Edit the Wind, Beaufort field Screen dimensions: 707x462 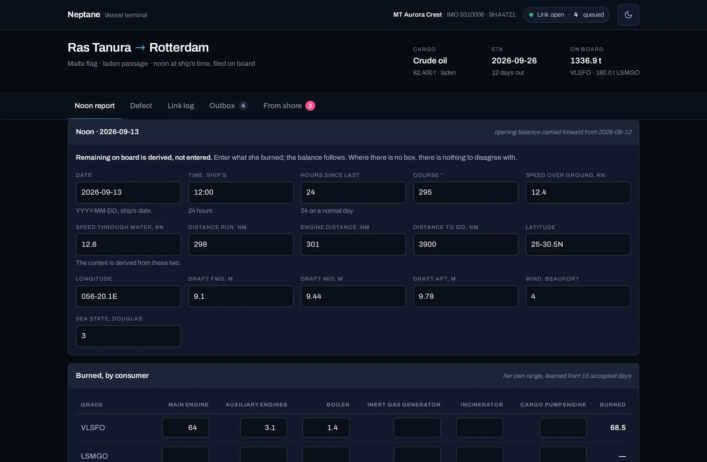point(578,296)
